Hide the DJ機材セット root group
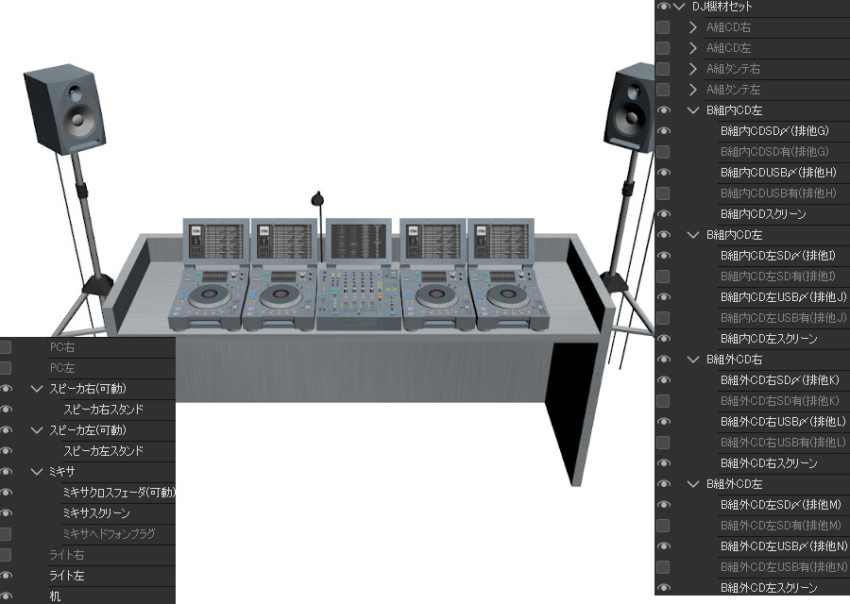Viewport: 850px width, 604px height. point(663,7)
